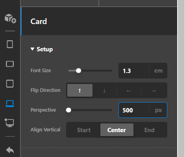Switch to tablet viewport icon
The height and width of the screenshot is (157, 185).
(10, 84)
